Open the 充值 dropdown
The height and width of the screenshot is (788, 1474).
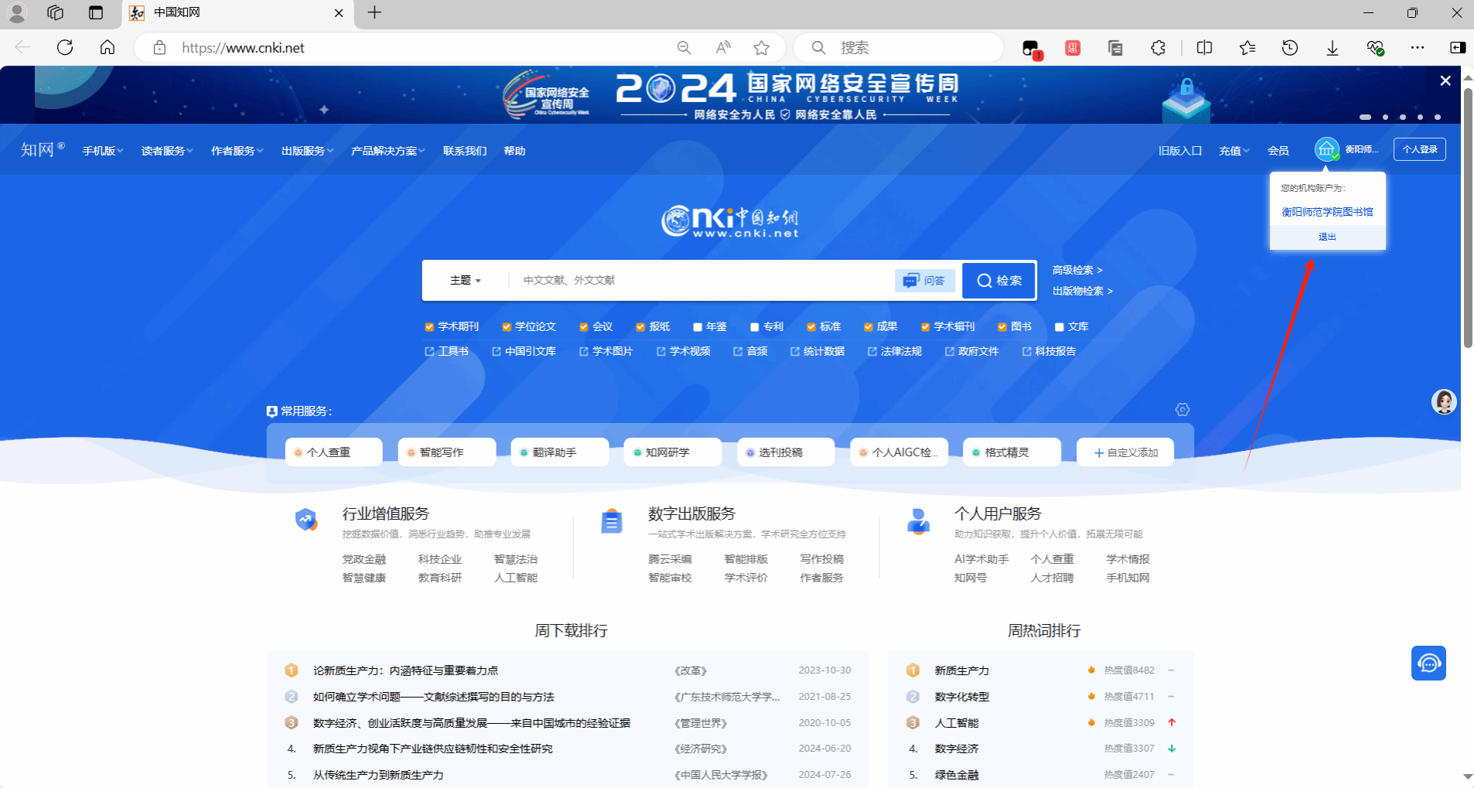tap(1233, 151)
